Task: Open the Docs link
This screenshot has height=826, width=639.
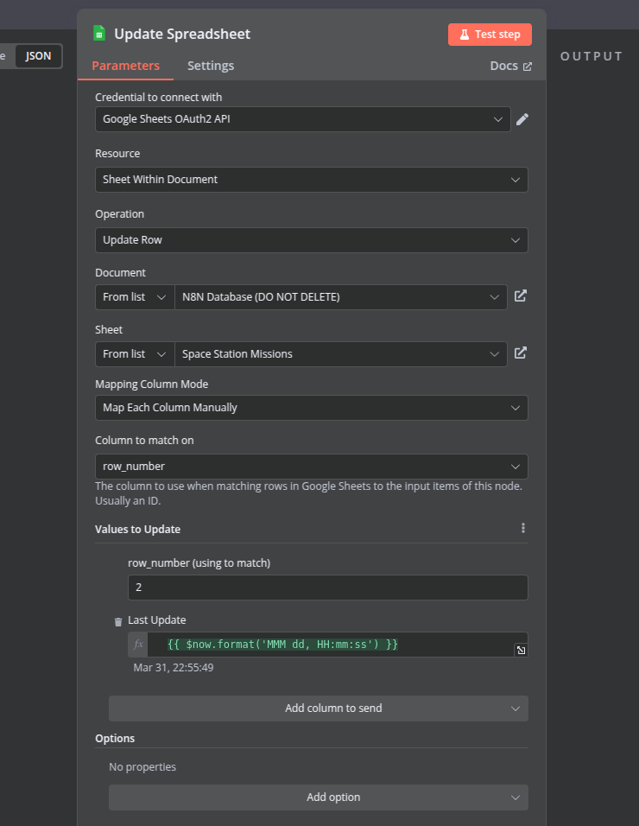Action: tap(510, 66)
